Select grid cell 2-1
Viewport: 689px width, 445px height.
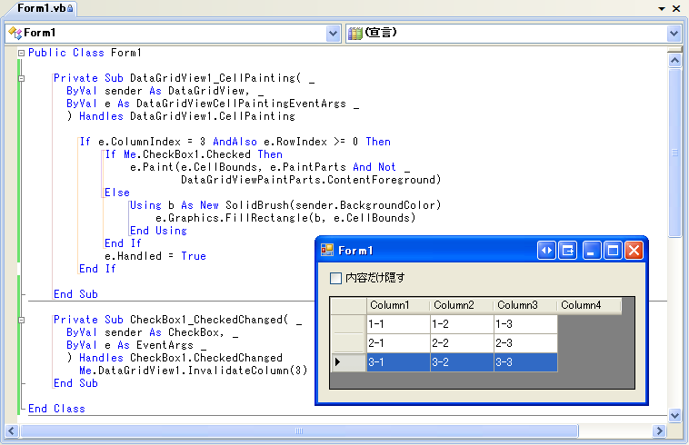pos(398,343)
